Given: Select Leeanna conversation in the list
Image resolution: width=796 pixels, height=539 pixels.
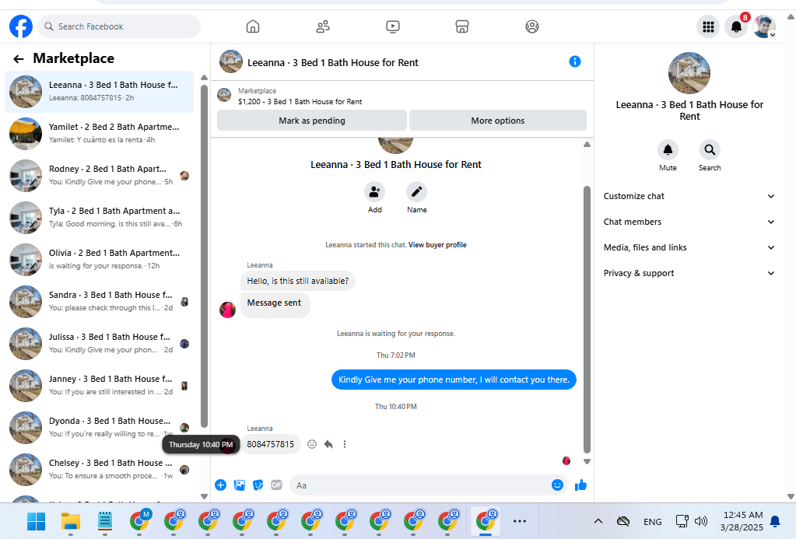Looking at the screenshot, I should (x=99, y=91).
